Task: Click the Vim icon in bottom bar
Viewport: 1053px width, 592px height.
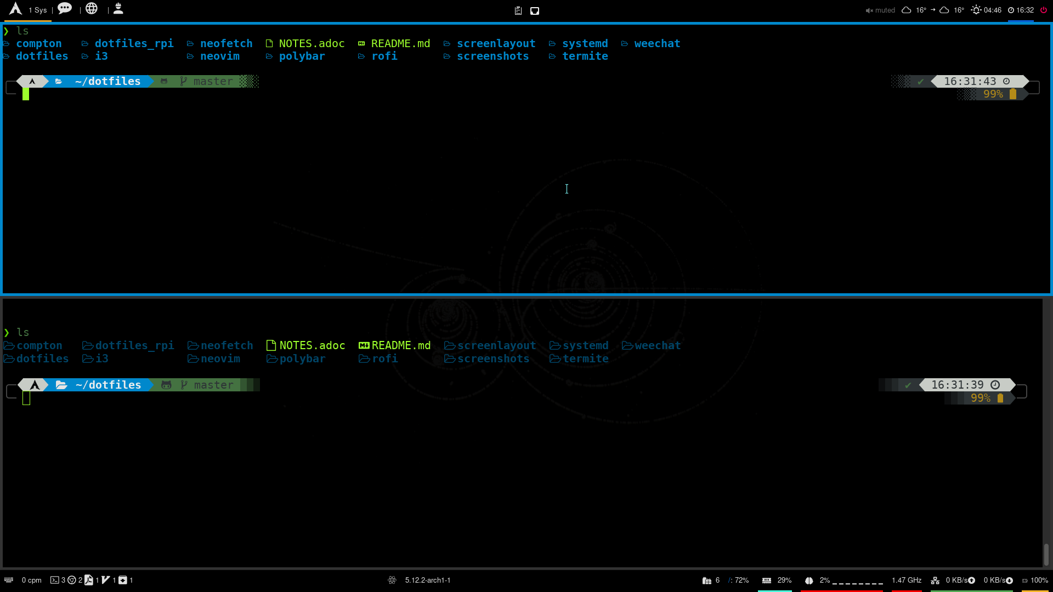Action: point(106,580)
